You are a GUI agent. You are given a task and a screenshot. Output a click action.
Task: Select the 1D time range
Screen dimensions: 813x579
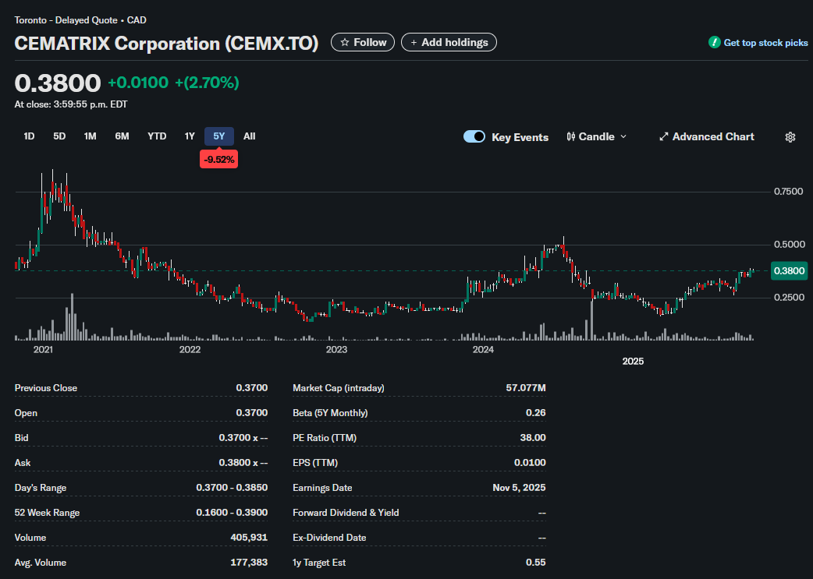tap(29, 136)
